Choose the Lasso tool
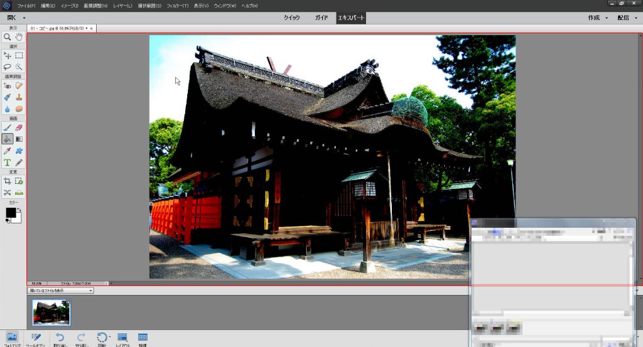This screenshot has height=347, width=643. (8, 67)
